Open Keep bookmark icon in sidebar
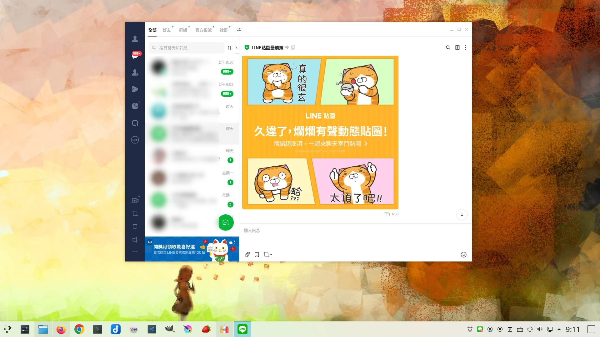The width and height of the screenshot is (600, 337). click(135, 227)
